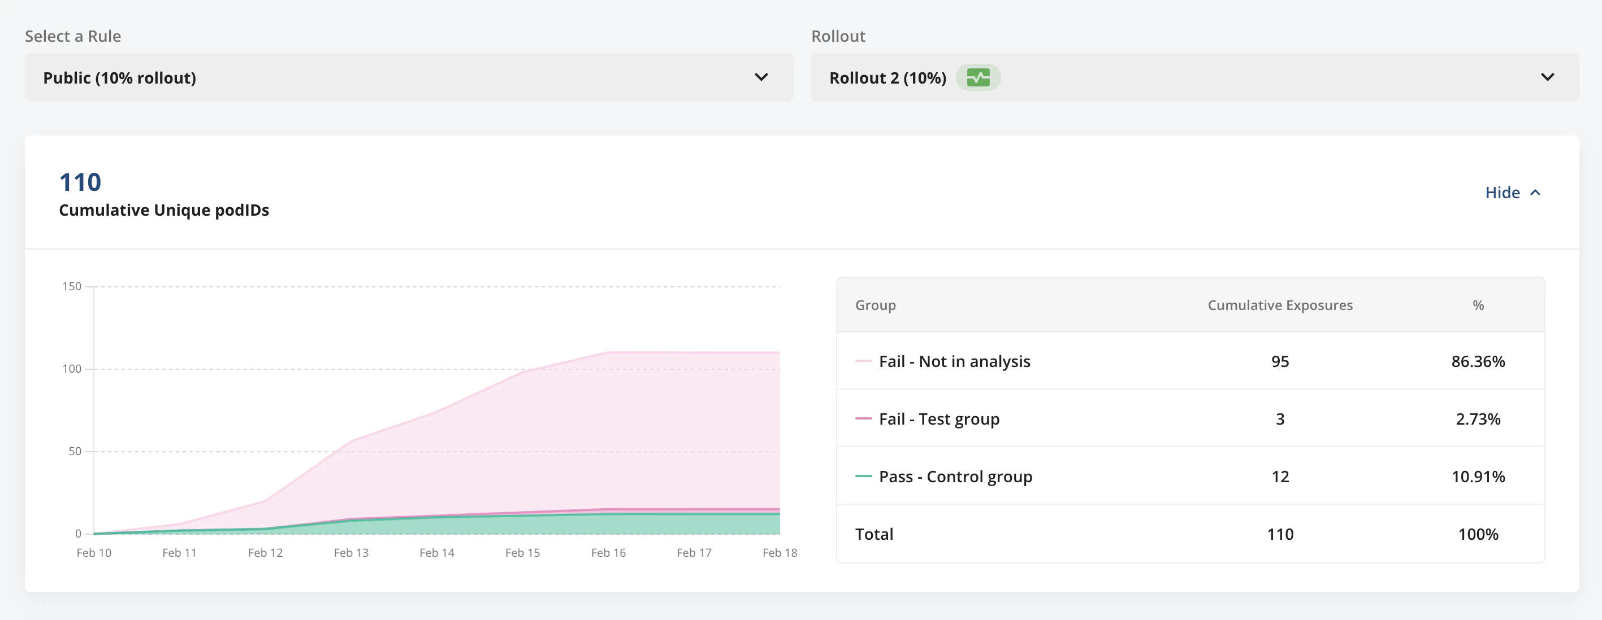Expand the Rollout dropdown chevron
The width and height of the screenshot is (1602, 620).
[1547, 77]
